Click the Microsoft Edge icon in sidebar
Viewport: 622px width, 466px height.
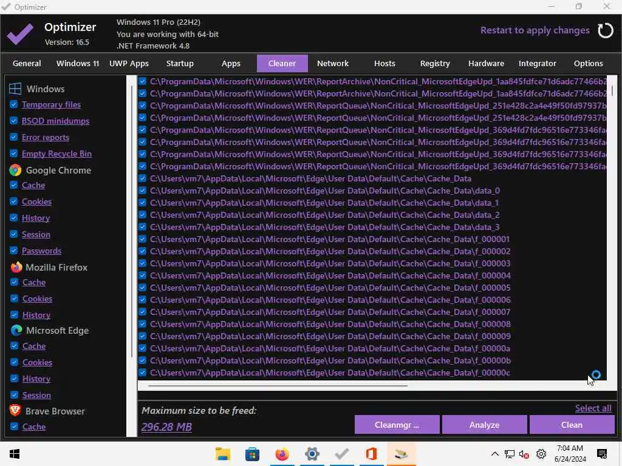[16, 331]
